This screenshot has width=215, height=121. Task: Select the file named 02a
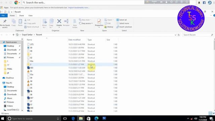click(32, 61)
